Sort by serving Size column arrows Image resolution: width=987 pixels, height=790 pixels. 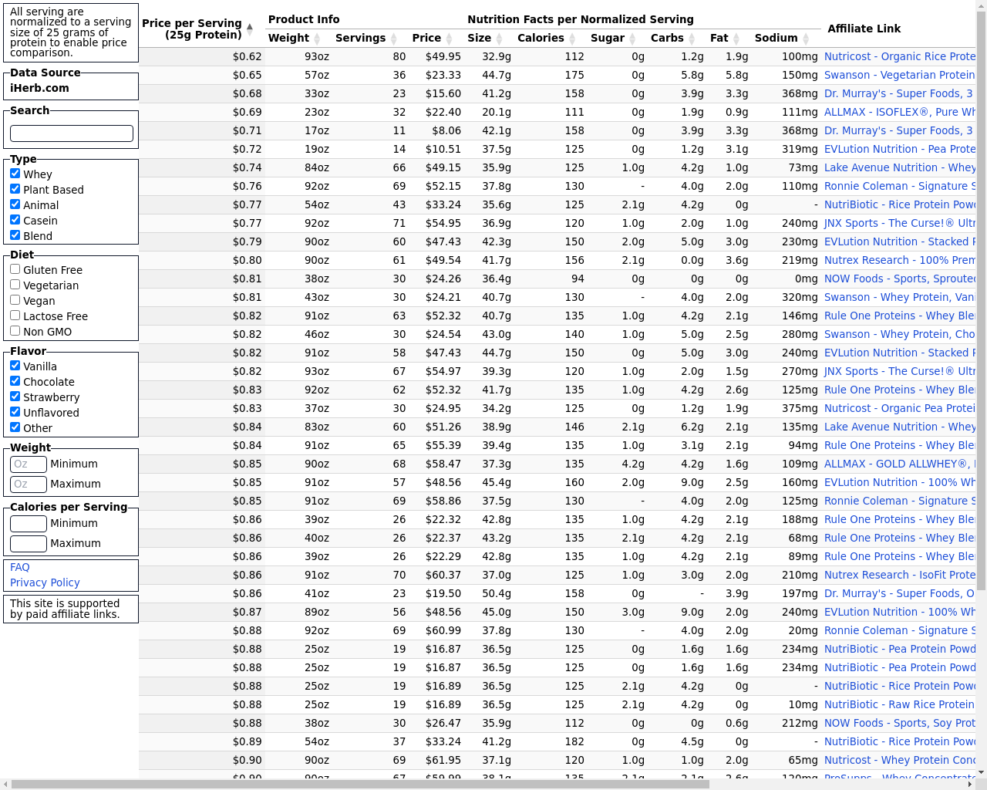(499, 39)
